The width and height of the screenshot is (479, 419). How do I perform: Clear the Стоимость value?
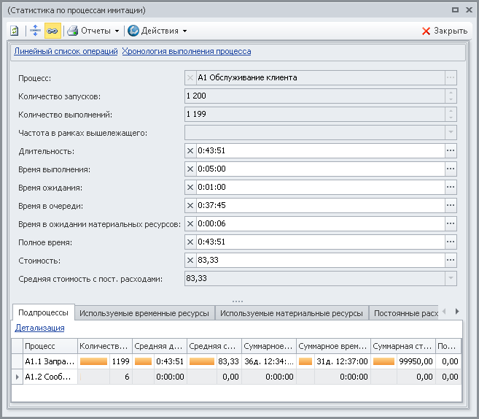[x=190, y=261]
